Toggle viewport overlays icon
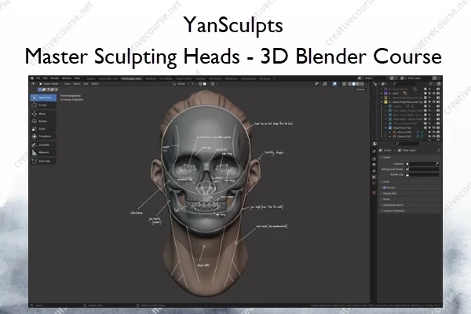This screenshot has height=314, width=471. click(x=334, y=84)
